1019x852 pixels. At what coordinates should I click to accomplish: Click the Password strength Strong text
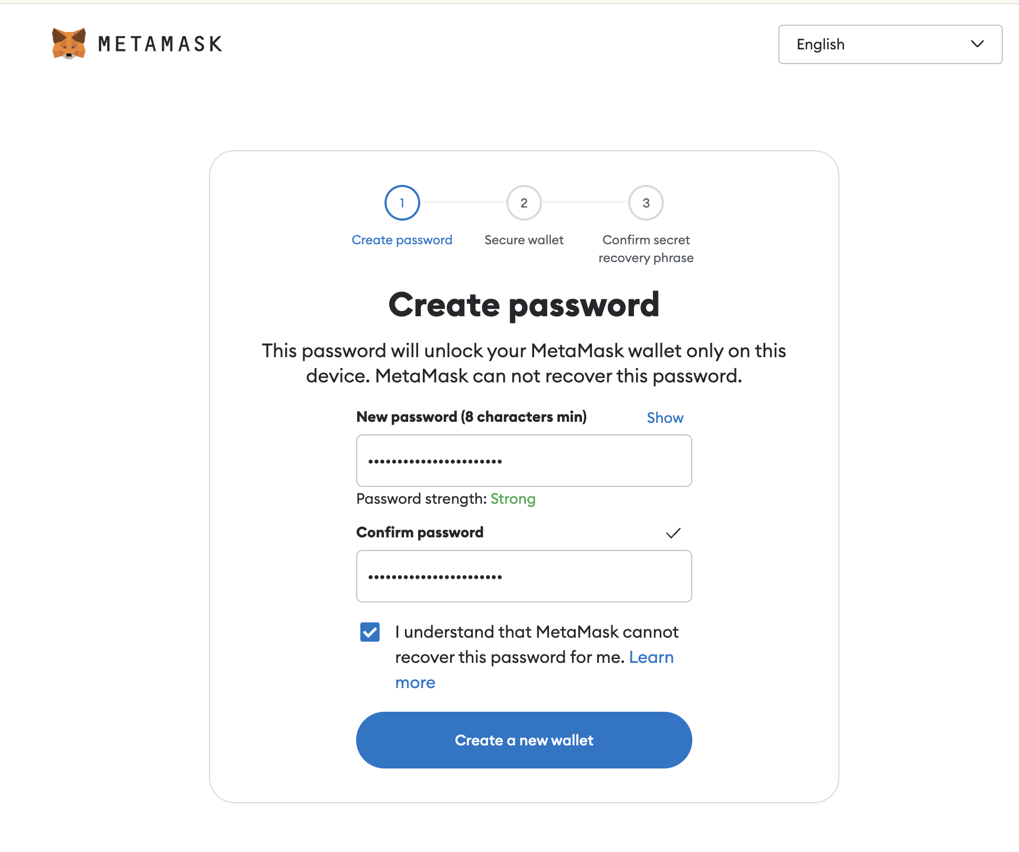click(x=513, y=499)
